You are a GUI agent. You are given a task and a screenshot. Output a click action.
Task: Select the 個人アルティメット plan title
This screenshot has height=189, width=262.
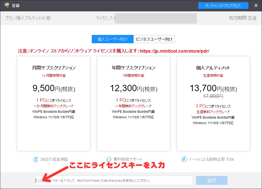tap(213, 68)
